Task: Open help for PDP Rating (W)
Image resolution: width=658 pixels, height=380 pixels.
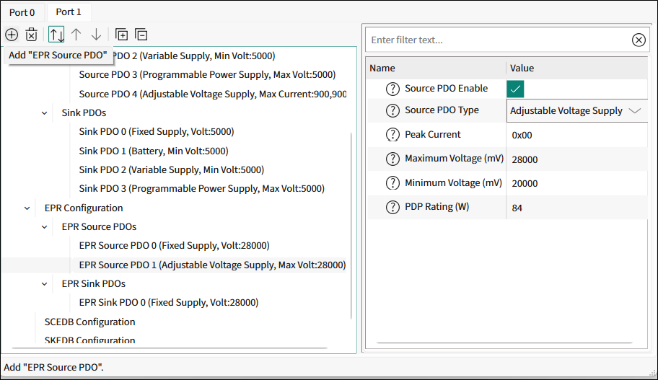Action: click(x=392, y=207)
